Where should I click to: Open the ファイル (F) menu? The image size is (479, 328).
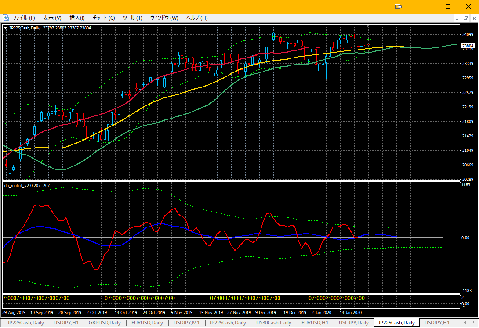pyautogui.click(x=24, y=18)
